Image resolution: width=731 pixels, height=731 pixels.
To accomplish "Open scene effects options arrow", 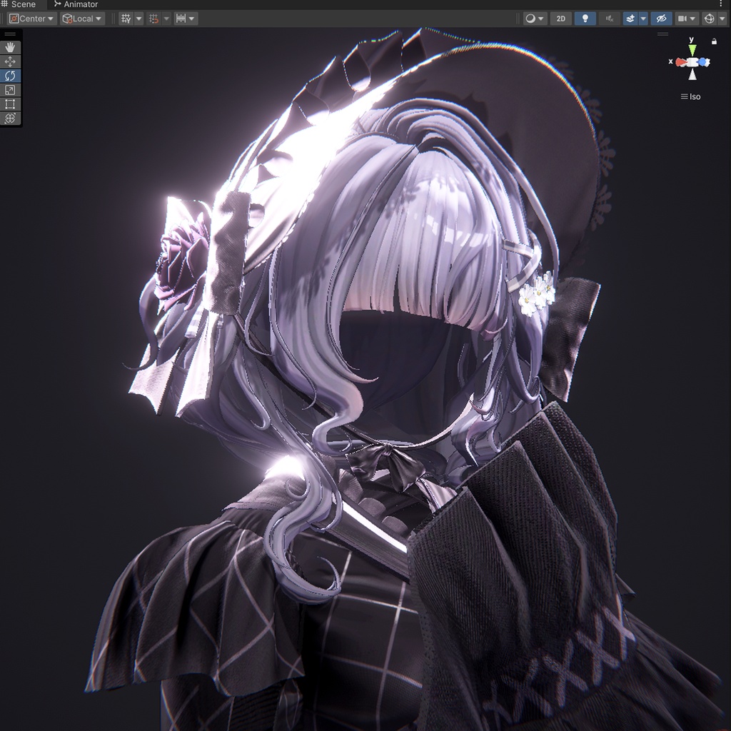I will [643, 19].
